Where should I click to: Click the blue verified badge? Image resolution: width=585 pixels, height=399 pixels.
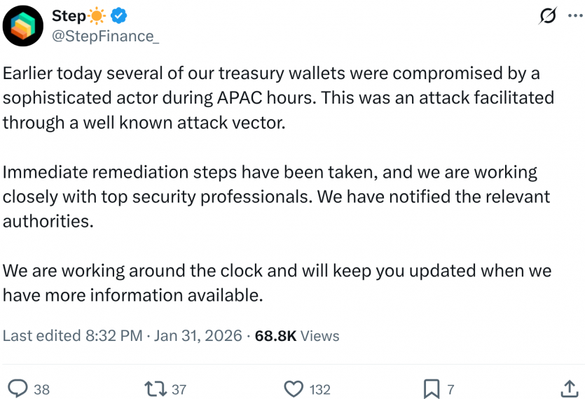[118, 15]
